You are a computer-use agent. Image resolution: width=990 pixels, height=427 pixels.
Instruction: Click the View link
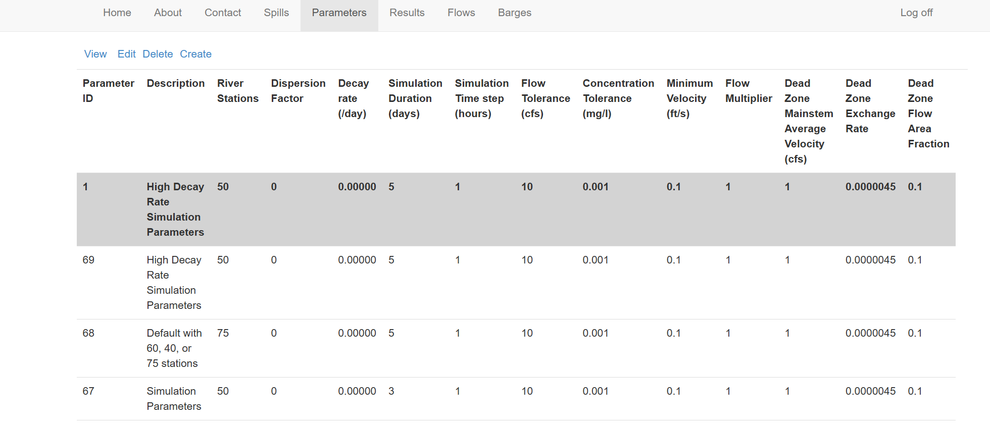click(x=95, y=54)
